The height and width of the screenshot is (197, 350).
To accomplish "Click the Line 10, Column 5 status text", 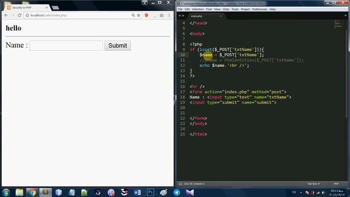I will (x=194, y=184).
